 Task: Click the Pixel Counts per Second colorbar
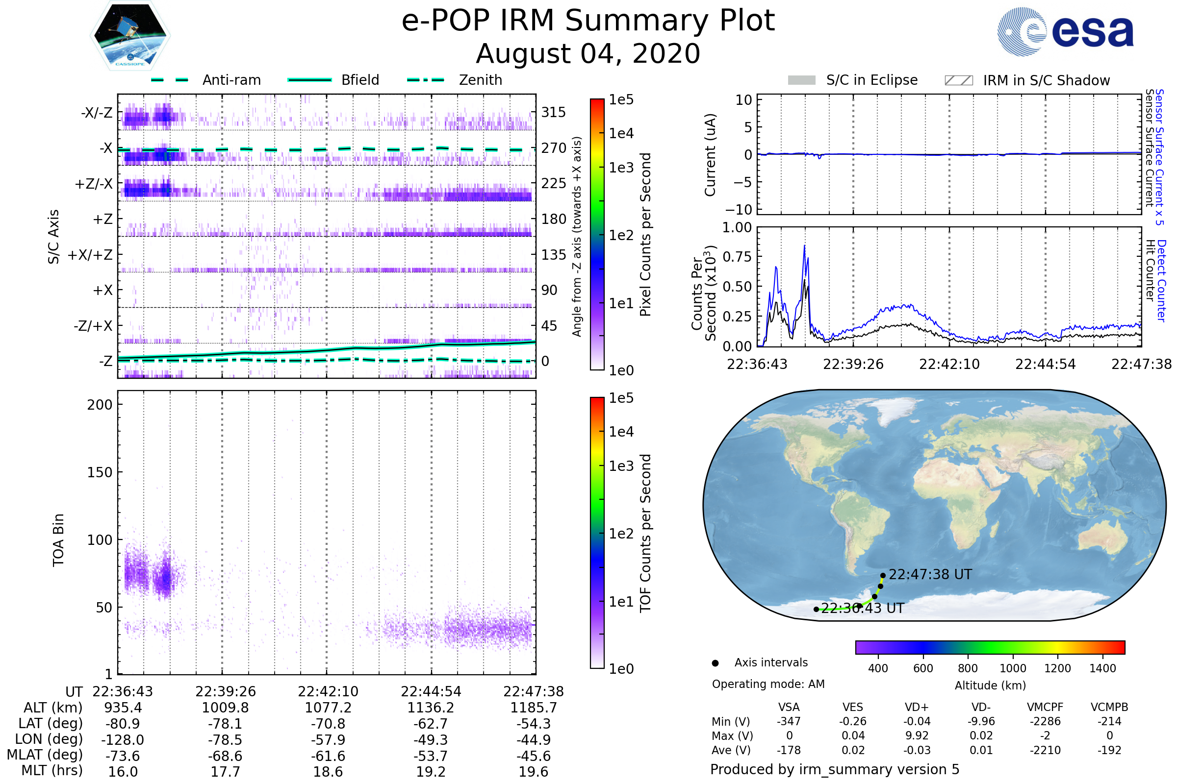pyautogui.click(x=597, y=234)
